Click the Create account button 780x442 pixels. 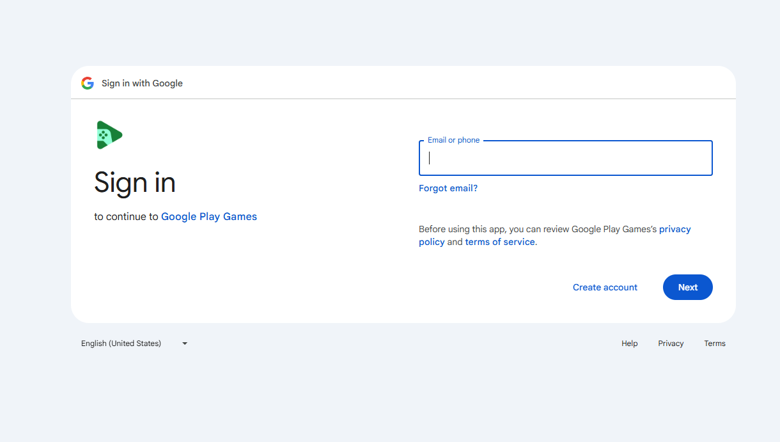point(604,287)
